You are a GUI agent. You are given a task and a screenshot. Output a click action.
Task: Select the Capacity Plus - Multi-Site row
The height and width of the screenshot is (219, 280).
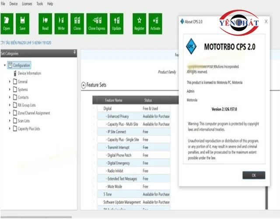pos(133,124)
